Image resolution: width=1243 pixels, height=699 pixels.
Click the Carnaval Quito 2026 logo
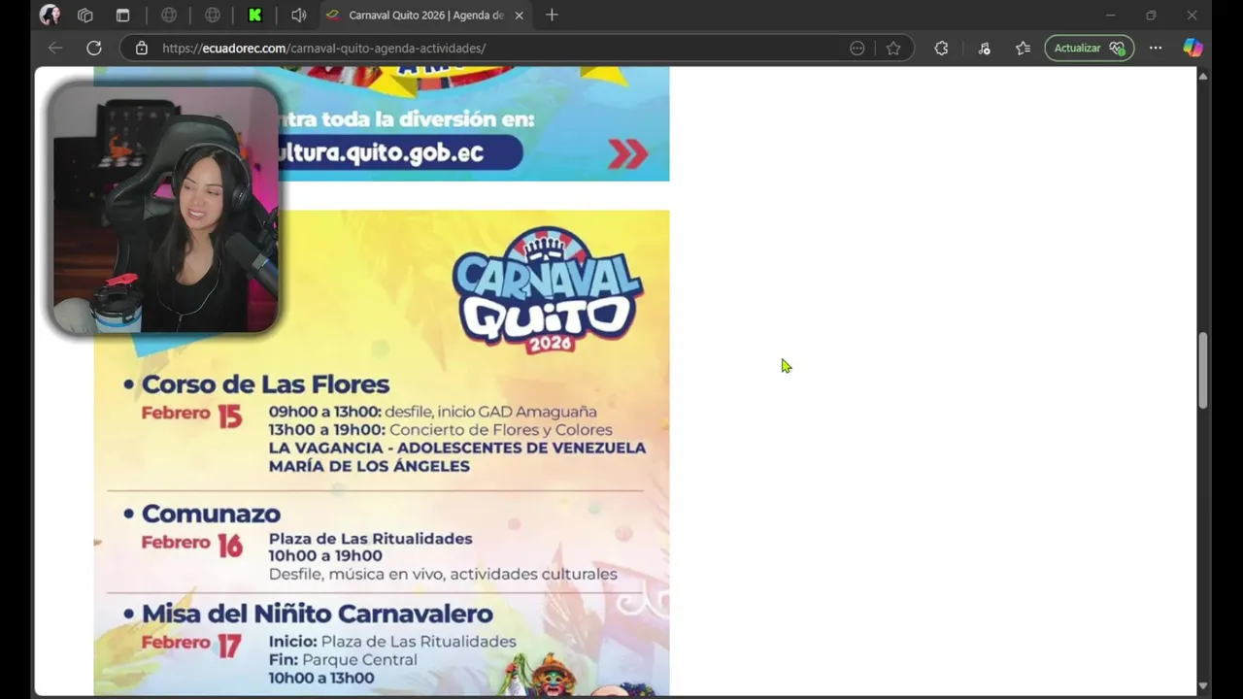click(x=548, y=289)
